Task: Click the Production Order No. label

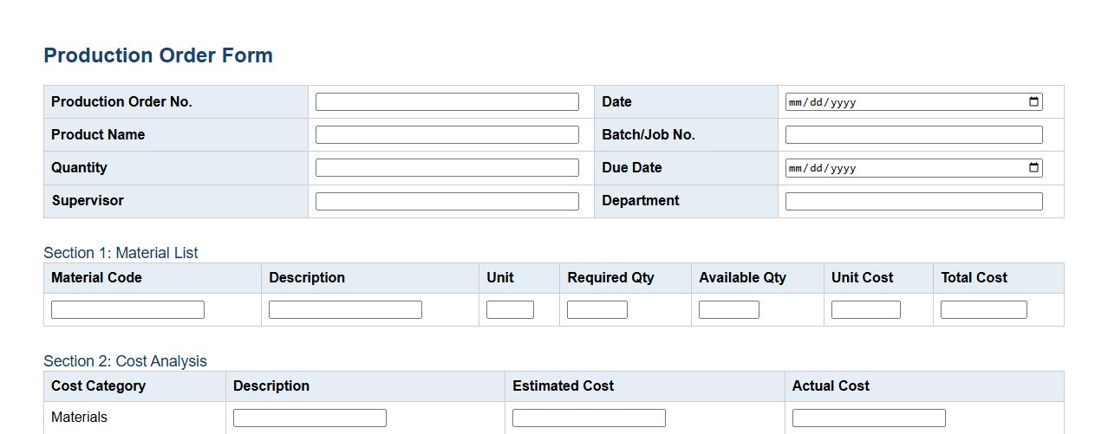Action: [x=121, y=102]
